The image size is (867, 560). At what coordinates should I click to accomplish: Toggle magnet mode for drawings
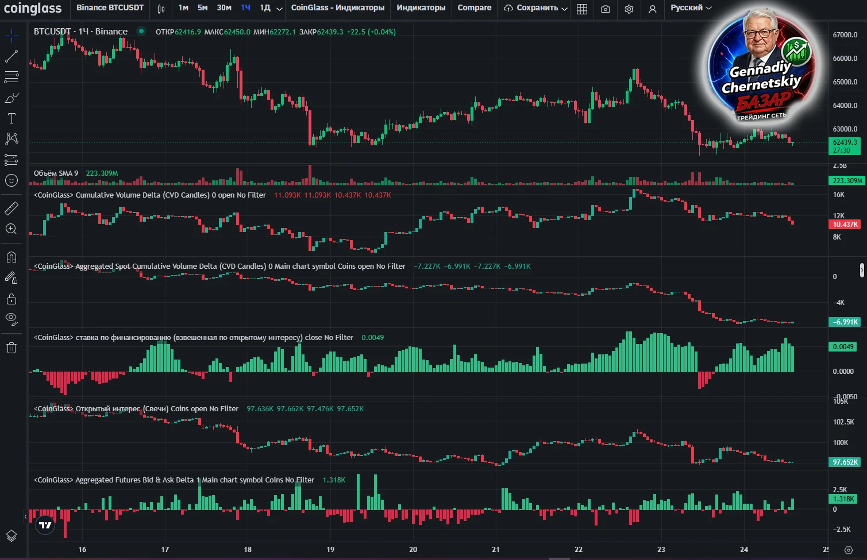pos(11,257)
